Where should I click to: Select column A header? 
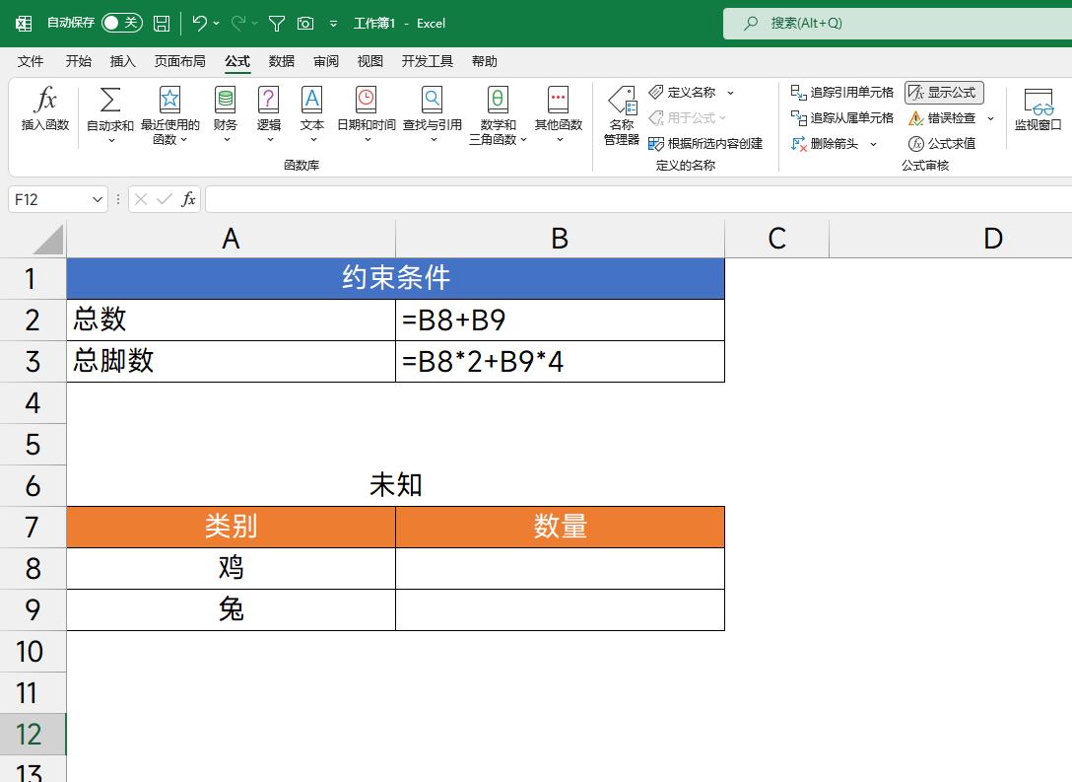pos(232,239)
